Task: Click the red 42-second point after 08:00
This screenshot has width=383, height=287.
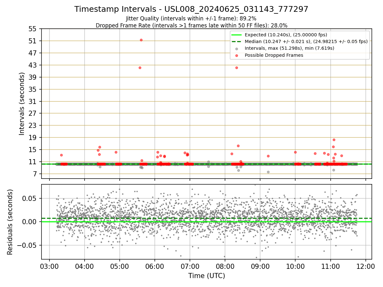Action: pyautogui.click(x=237, y=68)
